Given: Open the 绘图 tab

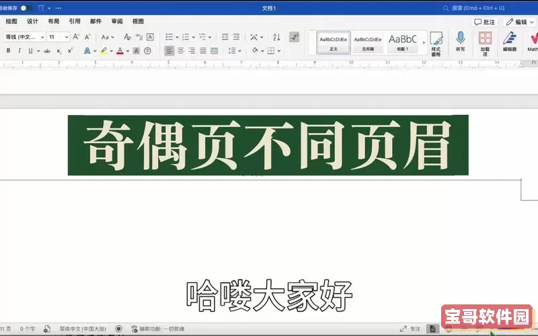Looking at the screenshot, I should coord(11,22).
